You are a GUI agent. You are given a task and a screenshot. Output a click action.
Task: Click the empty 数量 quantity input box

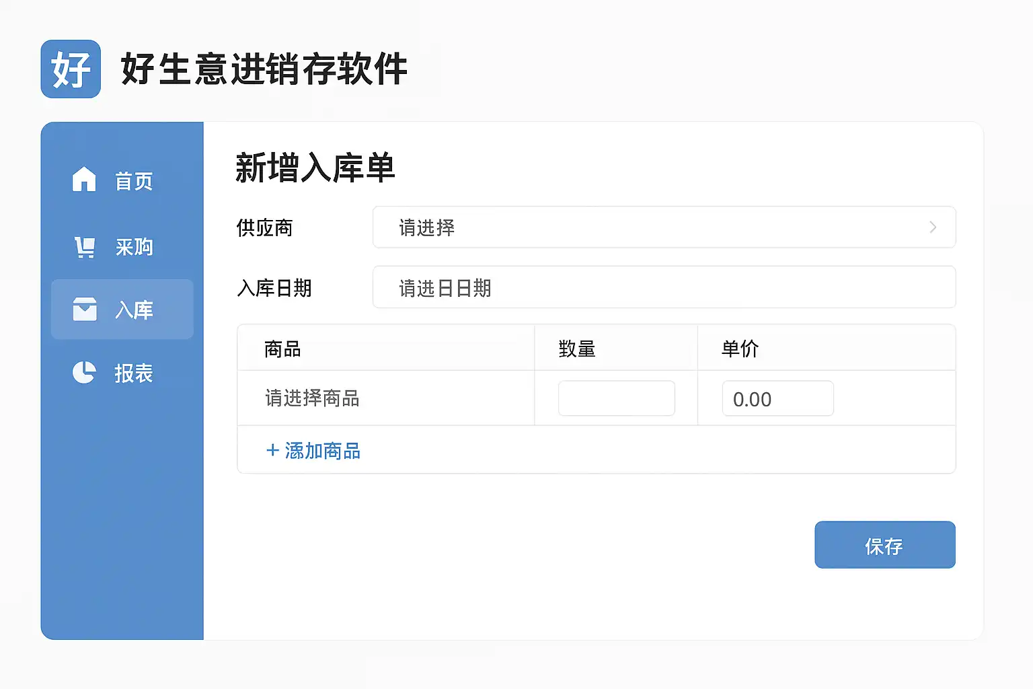coord(617,398)
